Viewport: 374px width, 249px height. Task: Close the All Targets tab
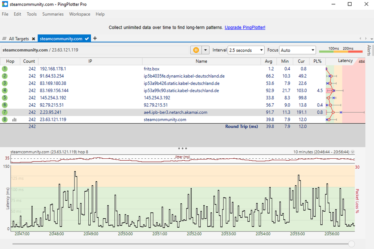(33, 39)
